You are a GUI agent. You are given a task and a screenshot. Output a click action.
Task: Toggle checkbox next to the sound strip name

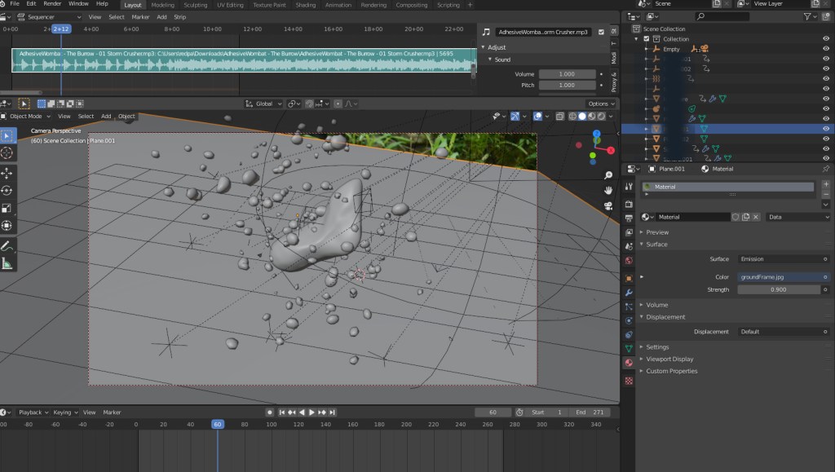[x=601, y=32]
